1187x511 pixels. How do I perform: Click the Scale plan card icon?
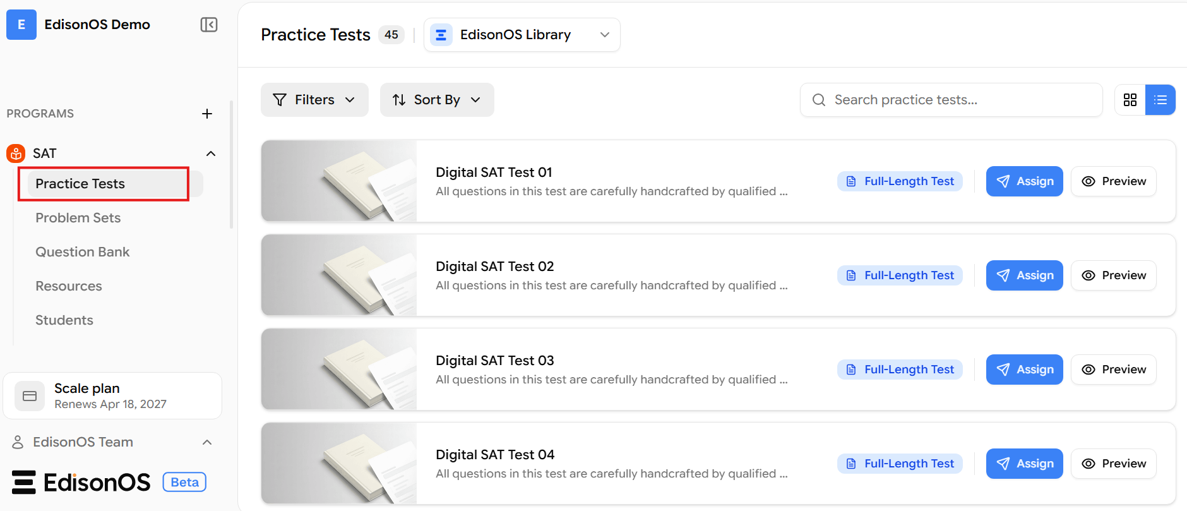(30, 396)
